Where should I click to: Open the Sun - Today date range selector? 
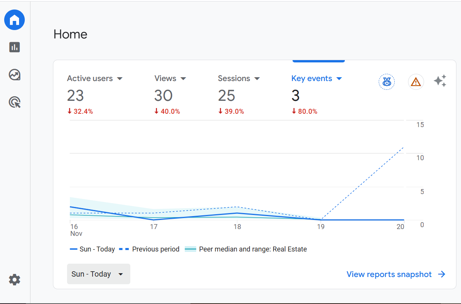[x=98, y=274]
